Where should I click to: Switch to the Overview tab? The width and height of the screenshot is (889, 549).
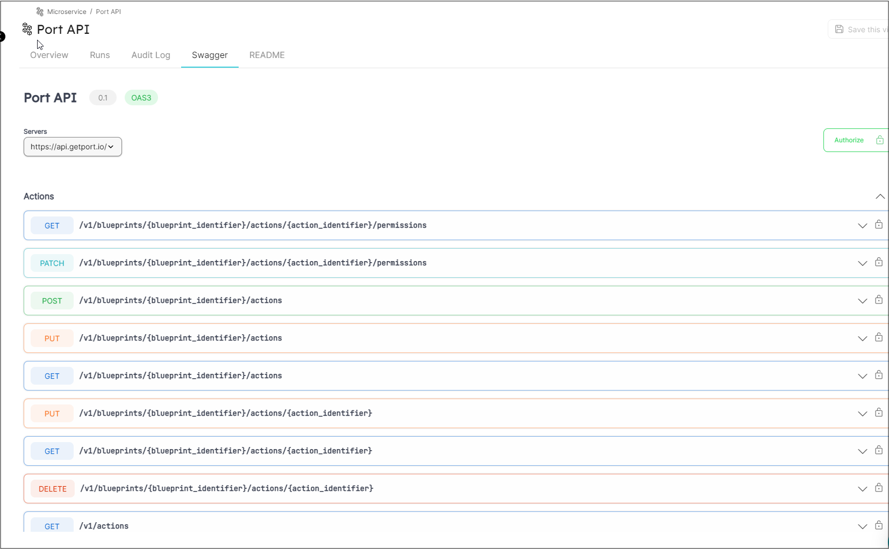point(49,55)
